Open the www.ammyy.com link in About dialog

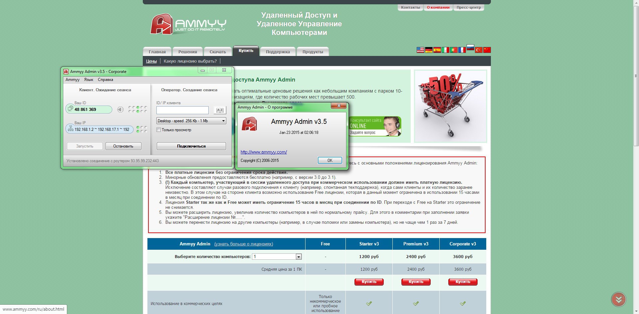pyautogui.click(x=264, y=152)
